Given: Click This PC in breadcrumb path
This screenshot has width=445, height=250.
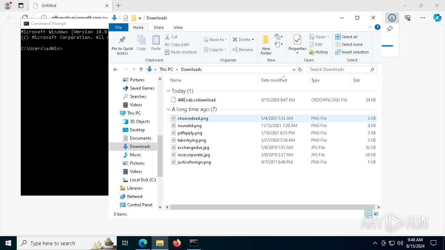Looking at the screenshot, I should point(166,69).
